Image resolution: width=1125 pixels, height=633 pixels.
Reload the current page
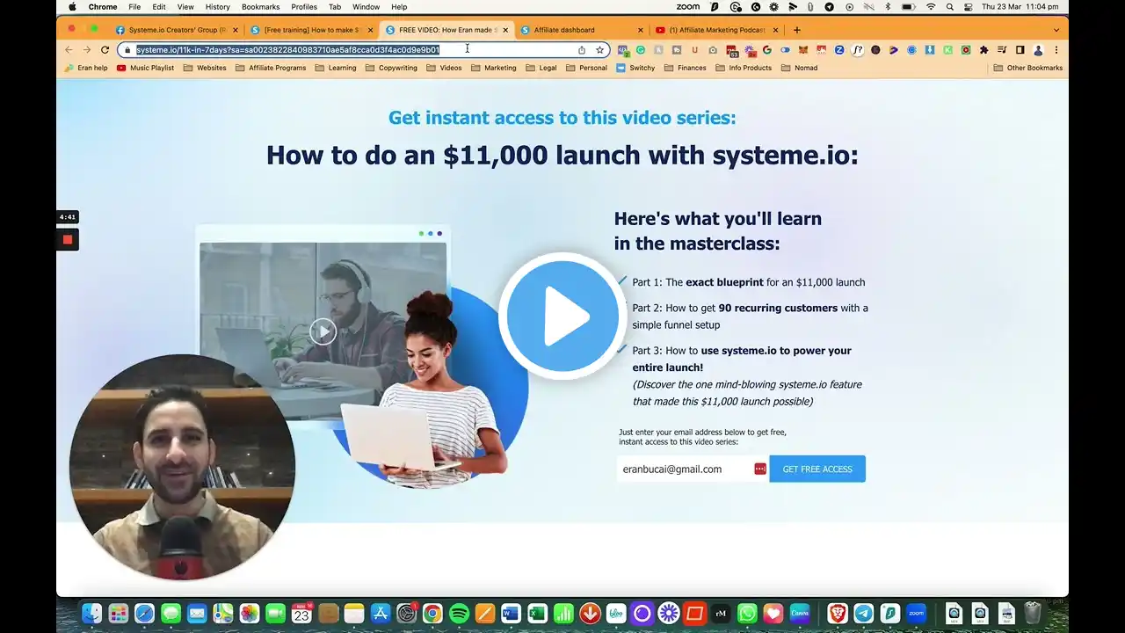click(x=105, y=50)
